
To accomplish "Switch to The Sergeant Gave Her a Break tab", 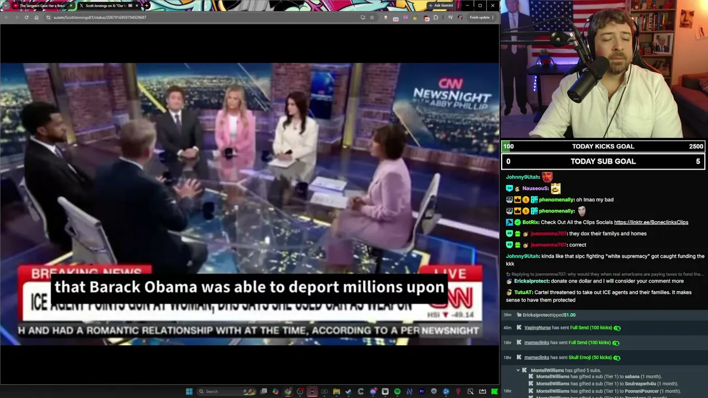I will tap(43, 6).
